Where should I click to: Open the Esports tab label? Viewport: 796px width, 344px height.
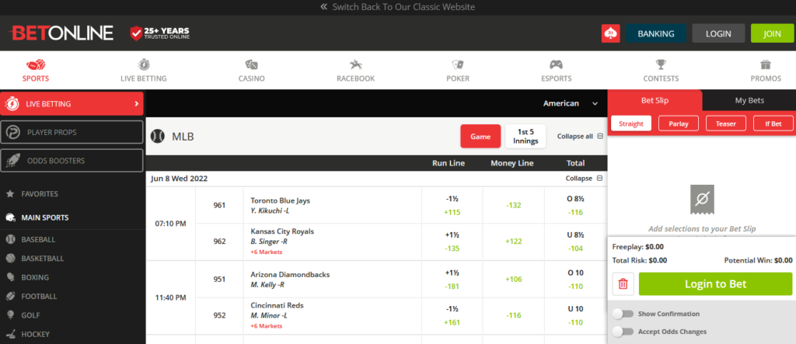coord(557,78)
